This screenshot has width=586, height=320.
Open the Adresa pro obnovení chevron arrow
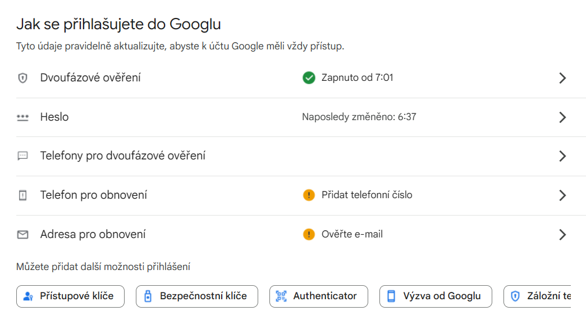click(x=562, y=235)
